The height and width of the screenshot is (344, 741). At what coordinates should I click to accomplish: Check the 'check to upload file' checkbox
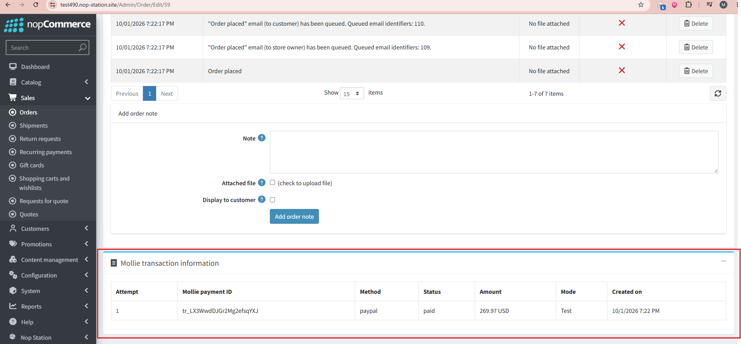click(x=272, y=183)
